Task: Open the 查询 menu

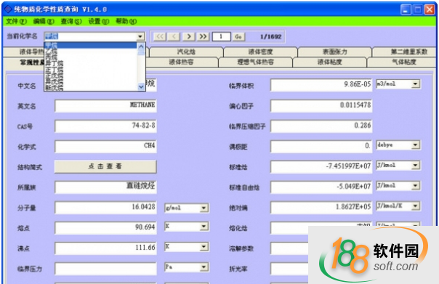Action: [71, 21]
